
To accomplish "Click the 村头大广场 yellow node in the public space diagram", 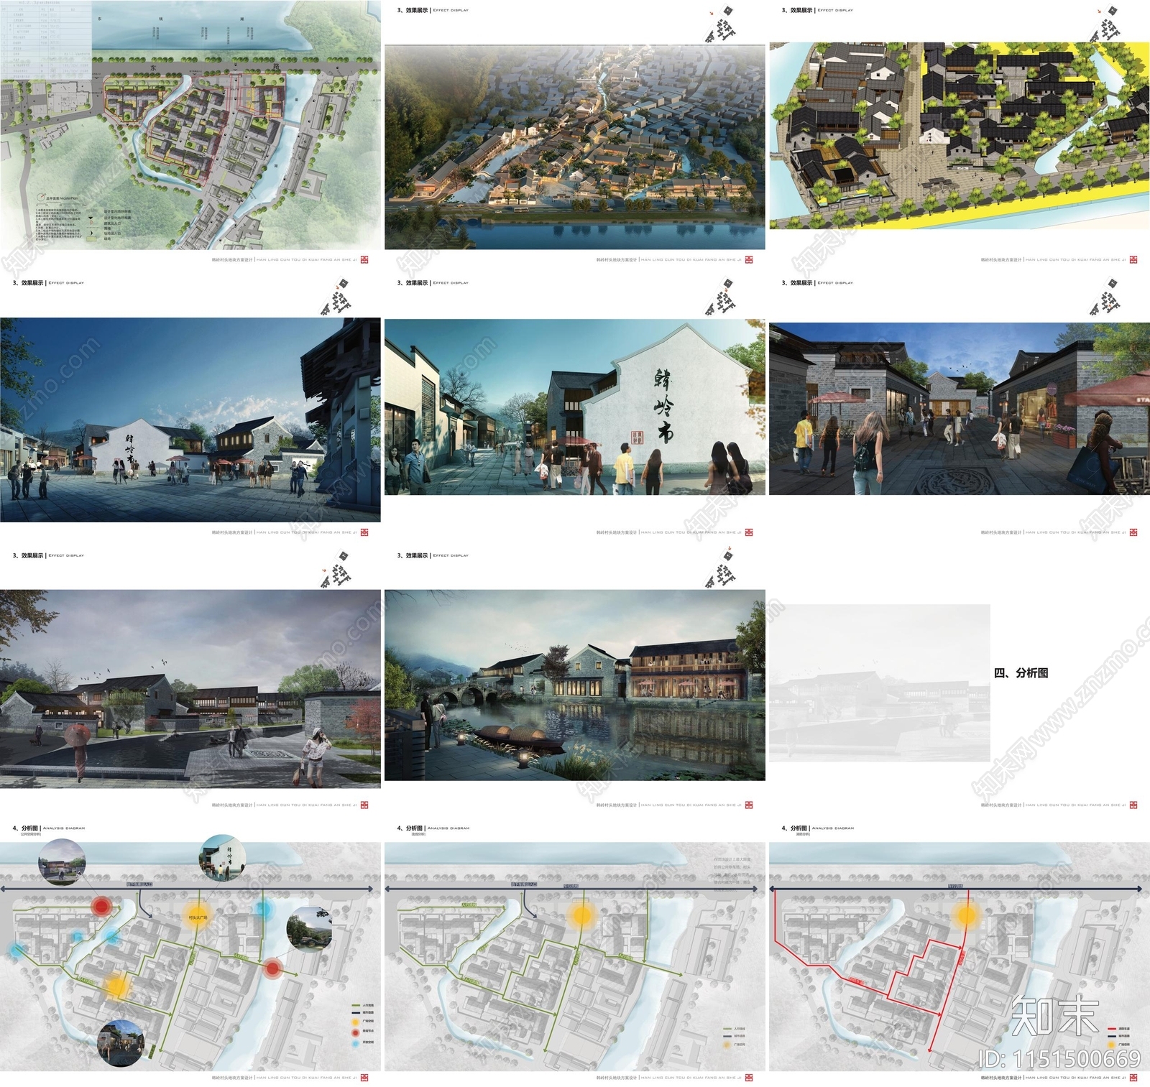I will [198, 916].
